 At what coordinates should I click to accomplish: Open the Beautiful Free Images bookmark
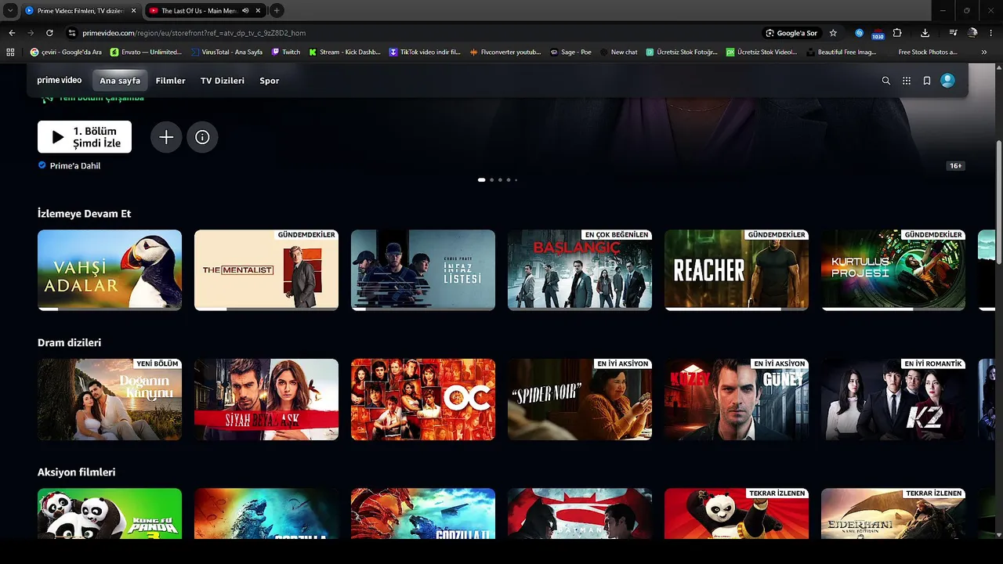pos(841,52)
